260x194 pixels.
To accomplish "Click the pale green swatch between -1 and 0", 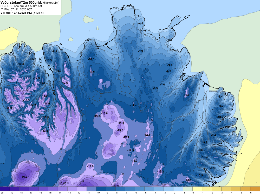I will coord(188,189).
